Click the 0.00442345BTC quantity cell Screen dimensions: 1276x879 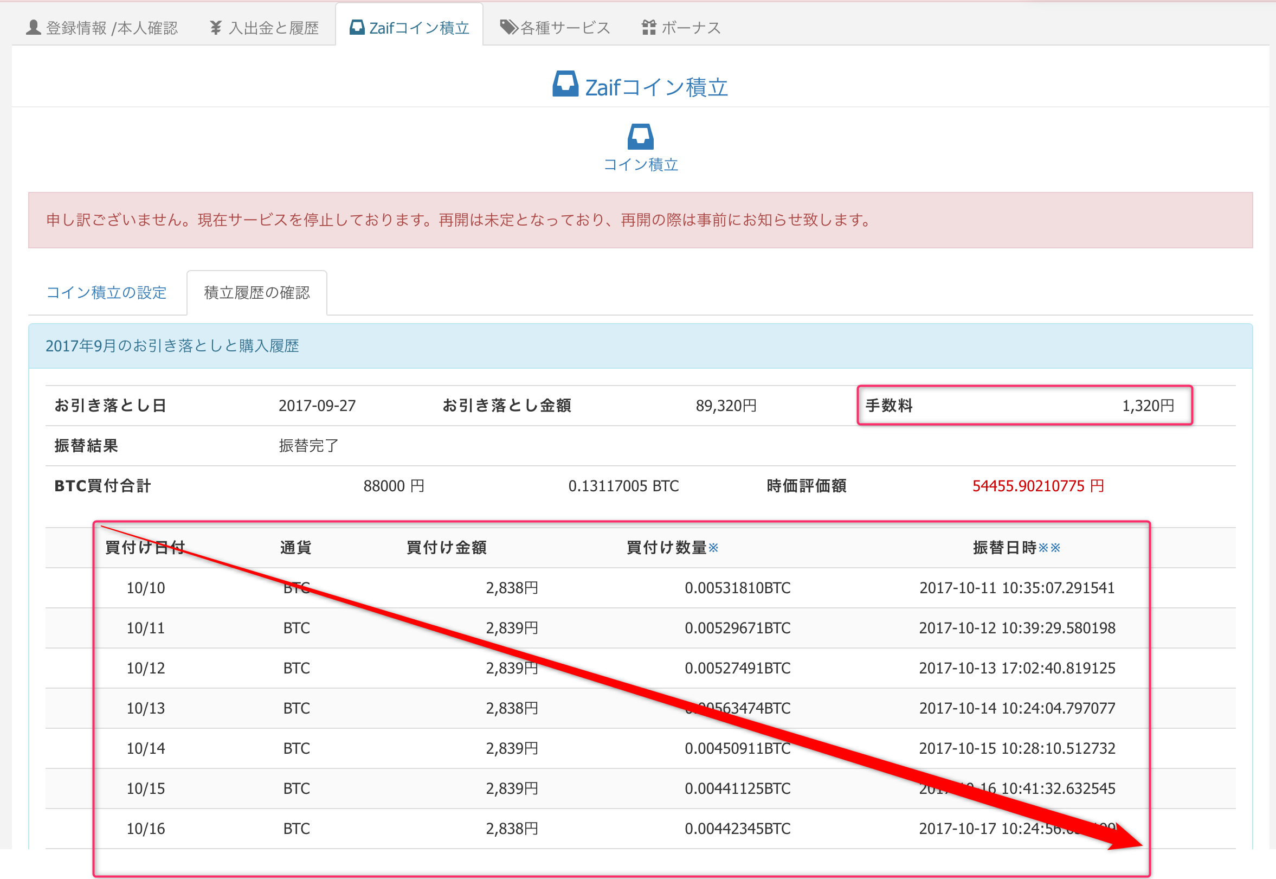point(738,829)
